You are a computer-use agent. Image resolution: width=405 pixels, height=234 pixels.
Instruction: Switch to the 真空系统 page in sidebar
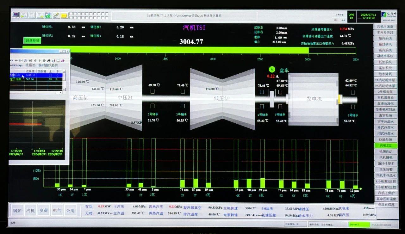[x=385, y=116]
